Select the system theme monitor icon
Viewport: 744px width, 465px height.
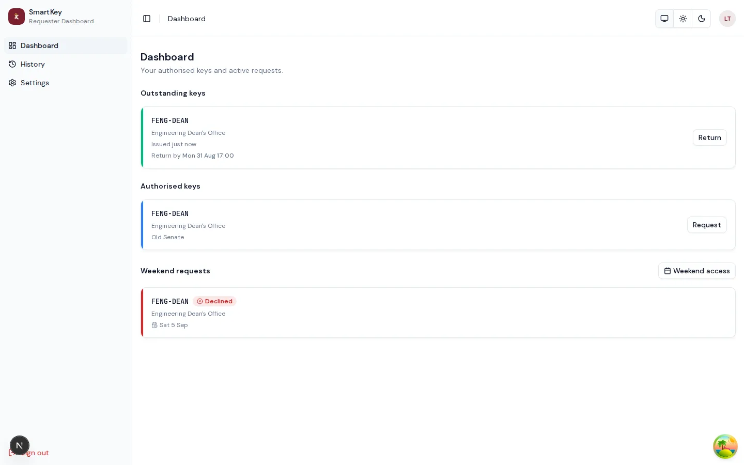(x=664, y=19)
